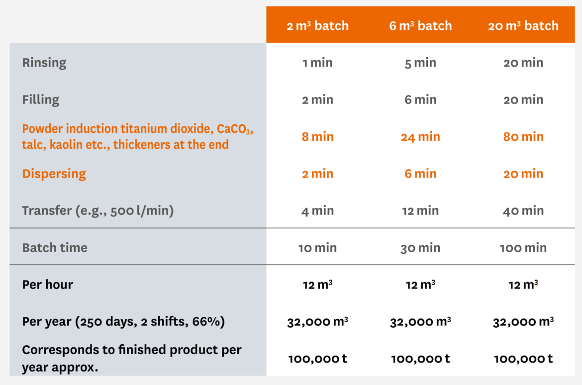Select the 10 min batch time cell
582x385 pixels.
[317, 248]
